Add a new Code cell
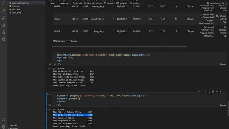Viewport: 229px width, 129px height. tap(51, 3)
